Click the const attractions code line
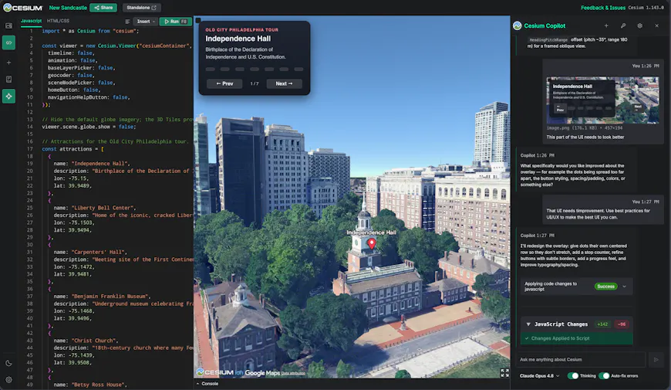The image size is (671, 390). pos(72,149)
